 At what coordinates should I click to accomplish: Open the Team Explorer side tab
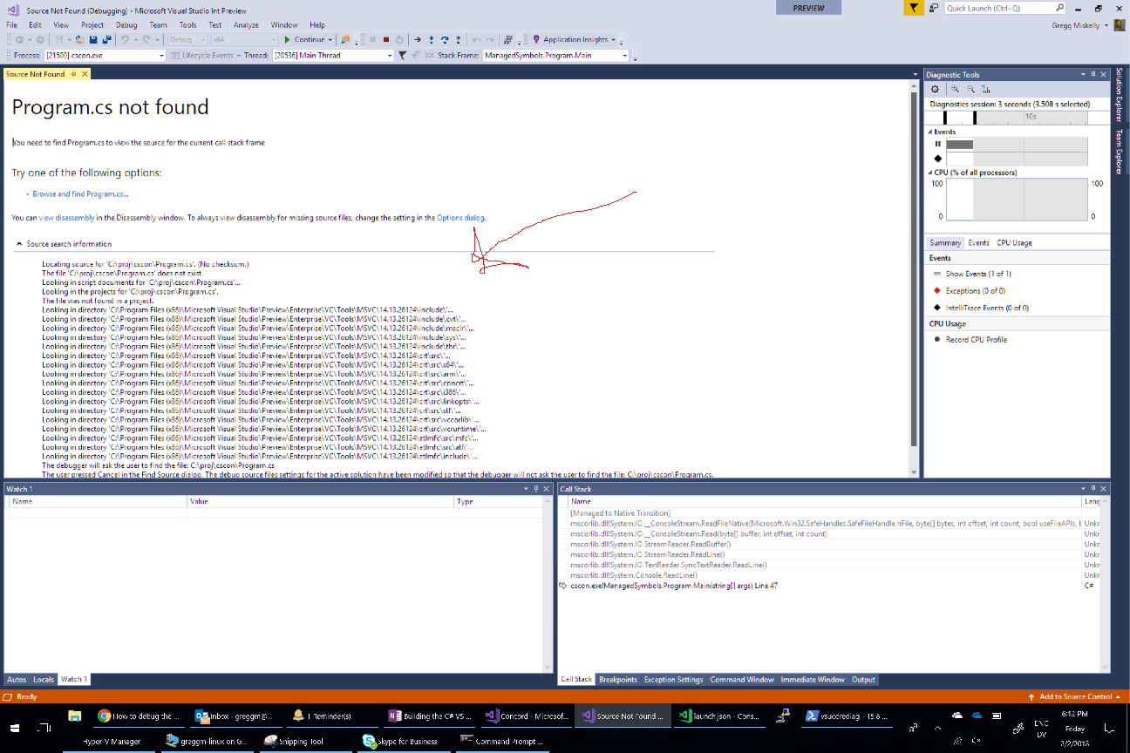point(1120,150)
